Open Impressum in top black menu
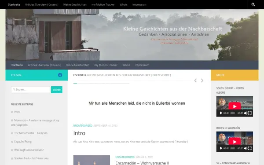264x165 pixels. click(x=139, y=4)
